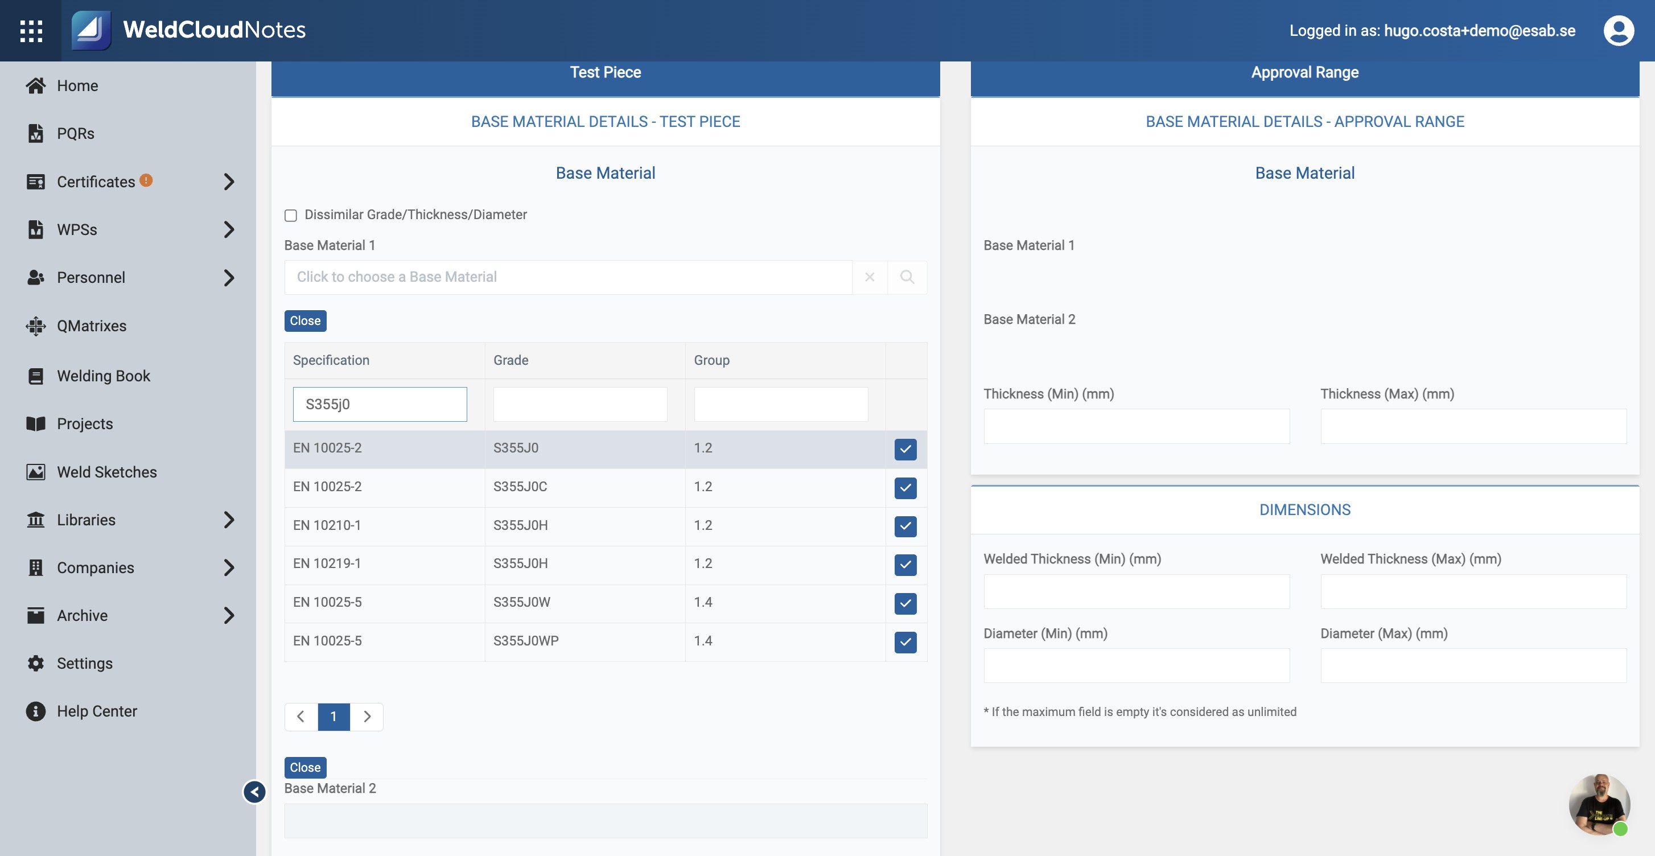Click the lower Close button below pagination

coord(305,767)
